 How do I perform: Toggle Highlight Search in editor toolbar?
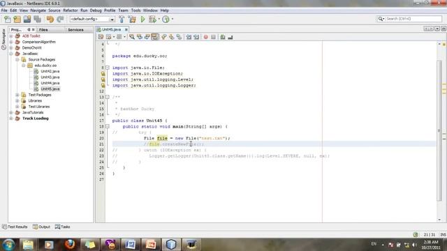155,37
